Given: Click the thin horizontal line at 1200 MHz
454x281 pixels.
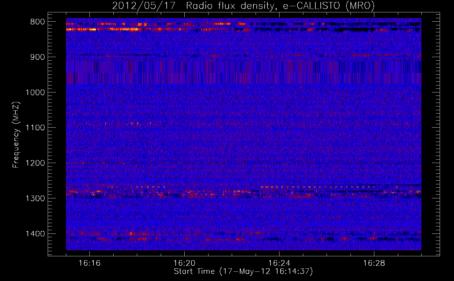Looking at the screenshot, I should click(244, 163).
